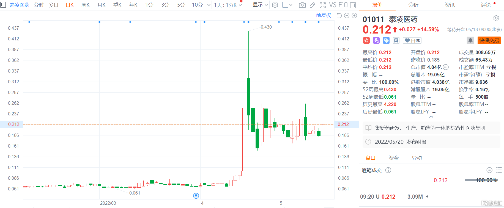504x208 pixels.
Task: Toggle the right side panel icon
Action: 353,5
